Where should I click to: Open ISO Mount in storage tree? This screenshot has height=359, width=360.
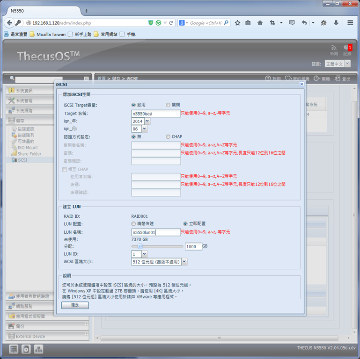(25, 148)
